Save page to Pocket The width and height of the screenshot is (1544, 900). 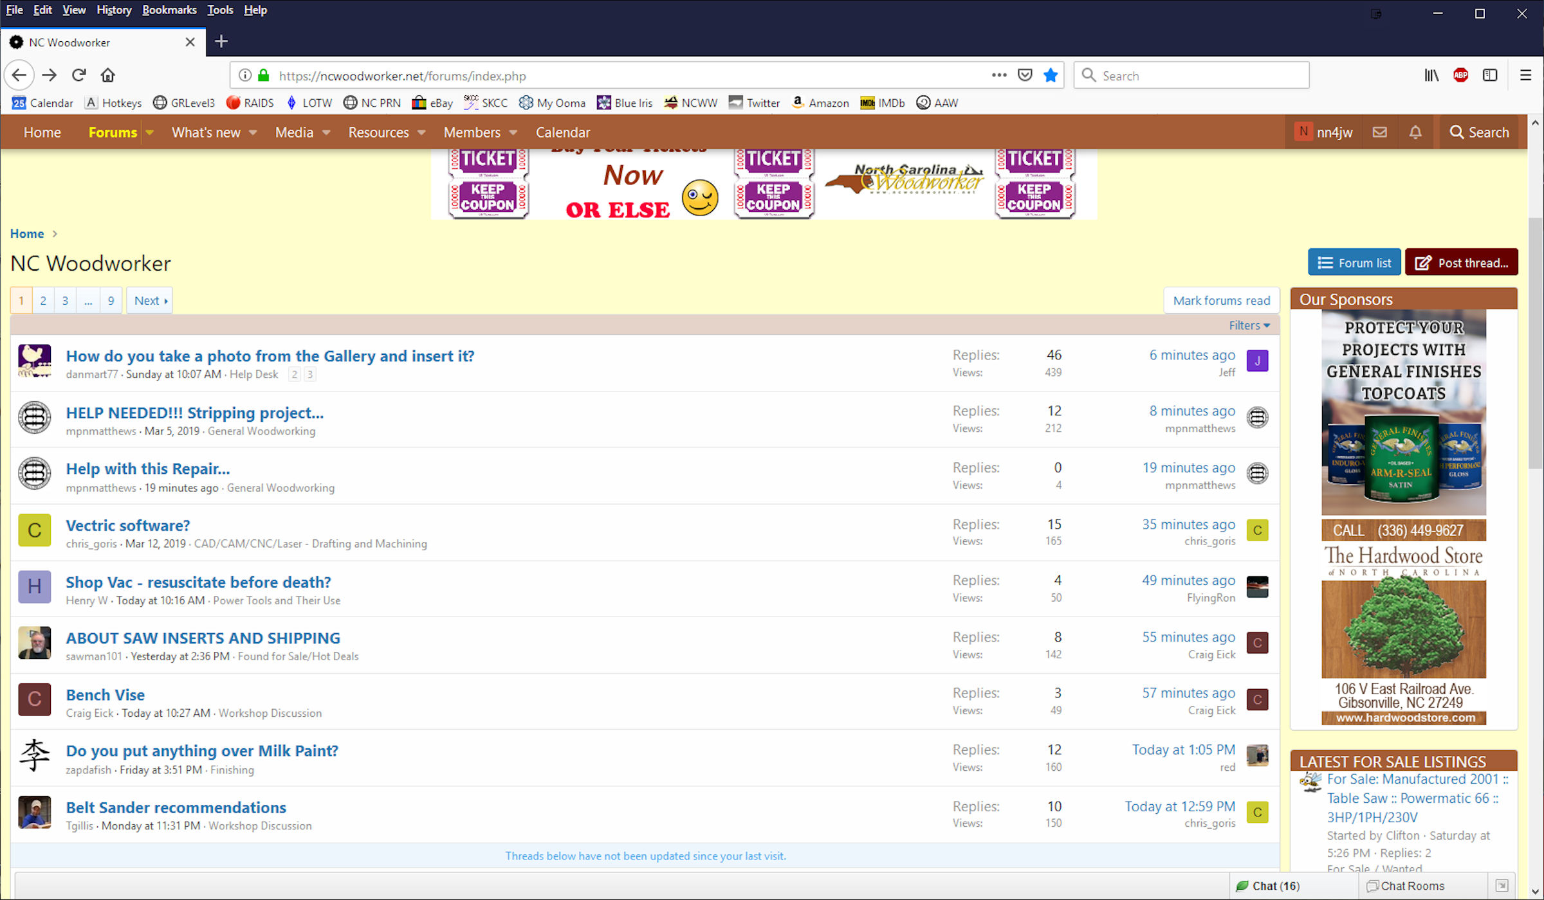(1025, 75)
